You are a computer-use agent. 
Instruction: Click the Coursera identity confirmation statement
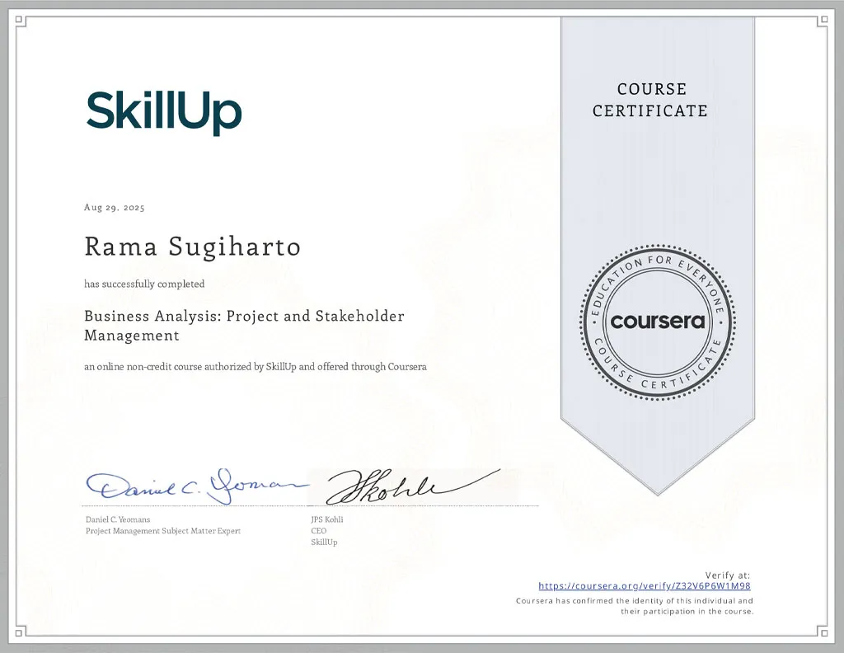634,606
